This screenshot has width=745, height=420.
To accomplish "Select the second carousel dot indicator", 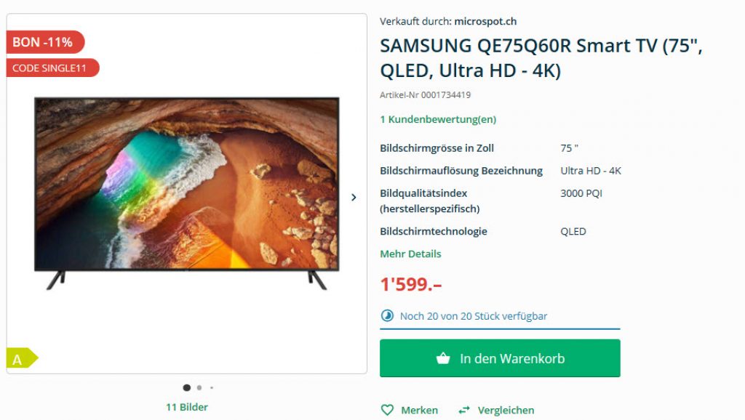I will click(x=199, y=388).
